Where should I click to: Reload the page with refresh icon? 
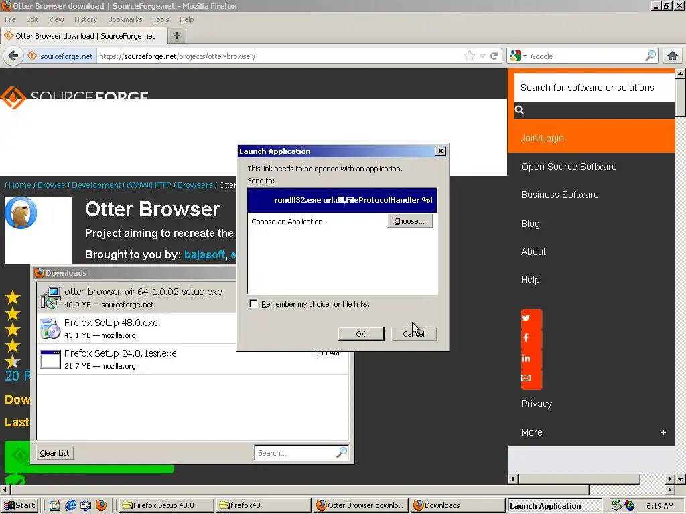[494, 56]
